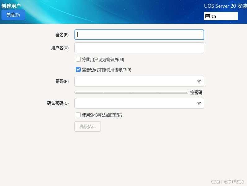Enable 使用SM3算法加密密码 checkbox
Image resolution: width=247 pixels, height=186 pixels.
[78, 115]
